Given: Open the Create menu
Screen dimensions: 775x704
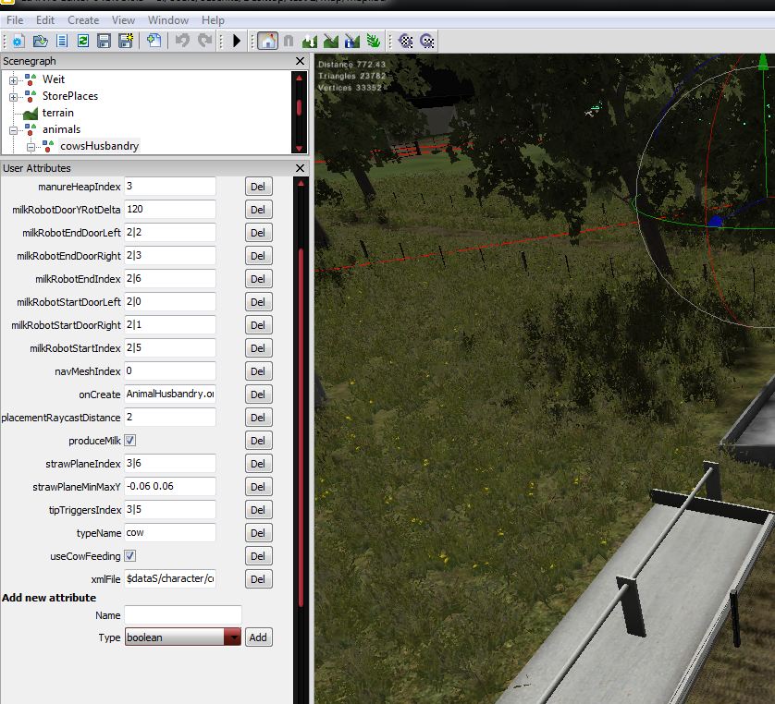Looking at the screenshot, I should click(x=83, y=20).
